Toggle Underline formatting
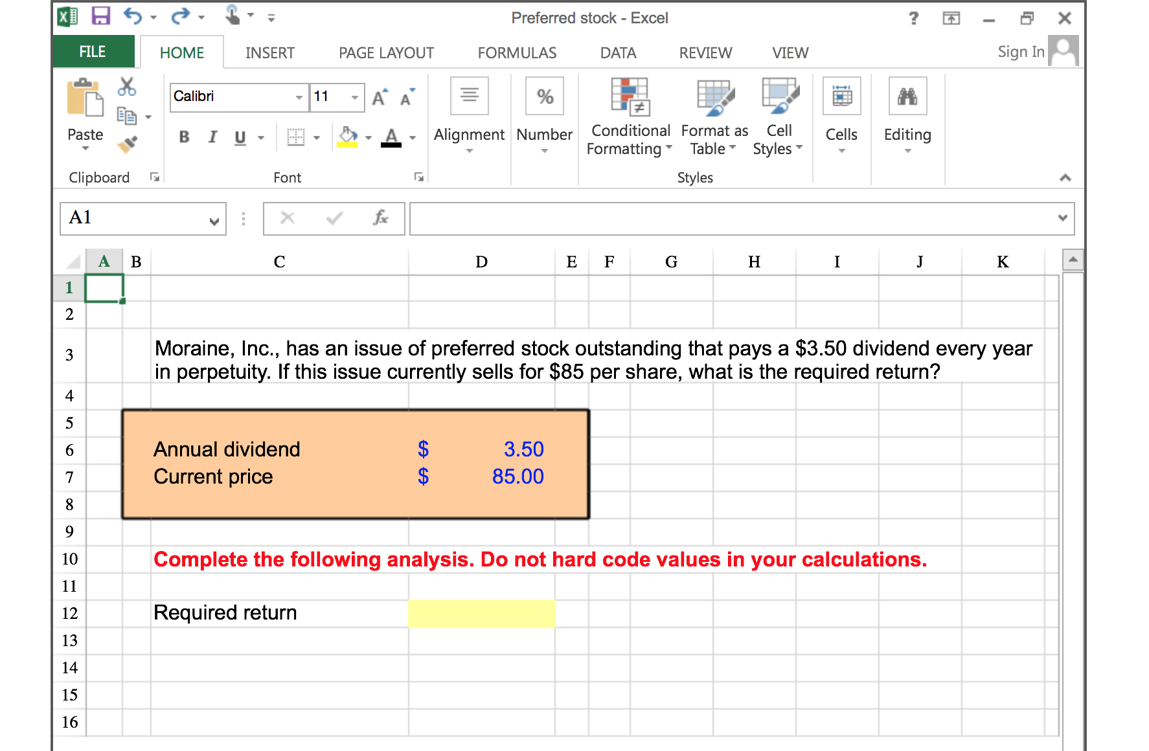 [239, 137]
